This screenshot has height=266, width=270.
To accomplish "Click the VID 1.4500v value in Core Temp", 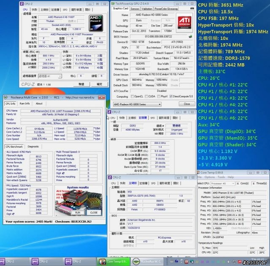I will (220, 229).
